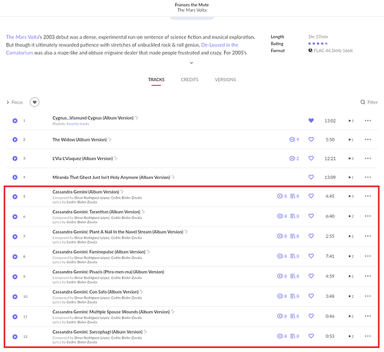Play track 10 Cassandra Gemini: Con Safo
The width and height of the screenshot is (384, 352).
pyautogui.click(x=15, y=296)
